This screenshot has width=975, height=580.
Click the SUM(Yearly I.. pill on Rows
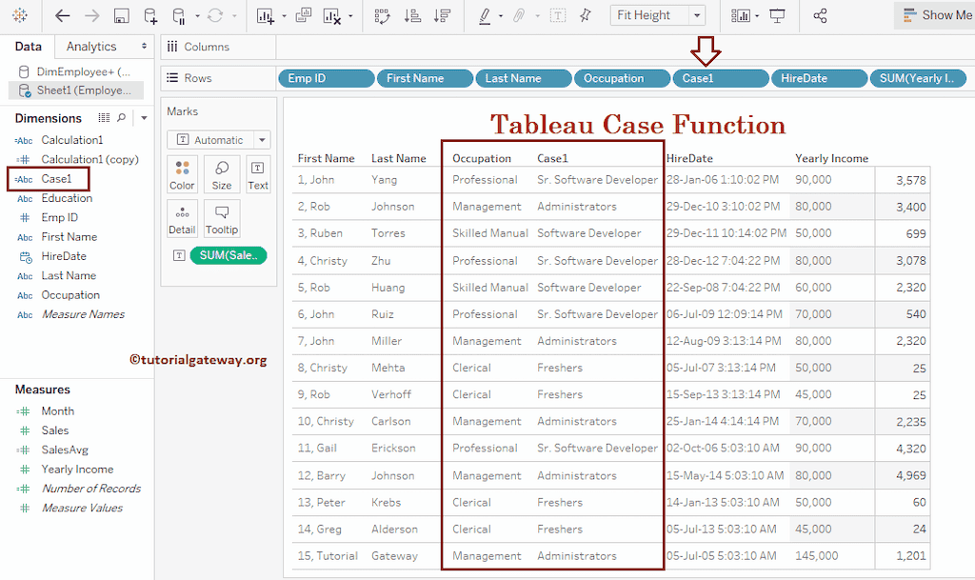click(x=919, y=78)
